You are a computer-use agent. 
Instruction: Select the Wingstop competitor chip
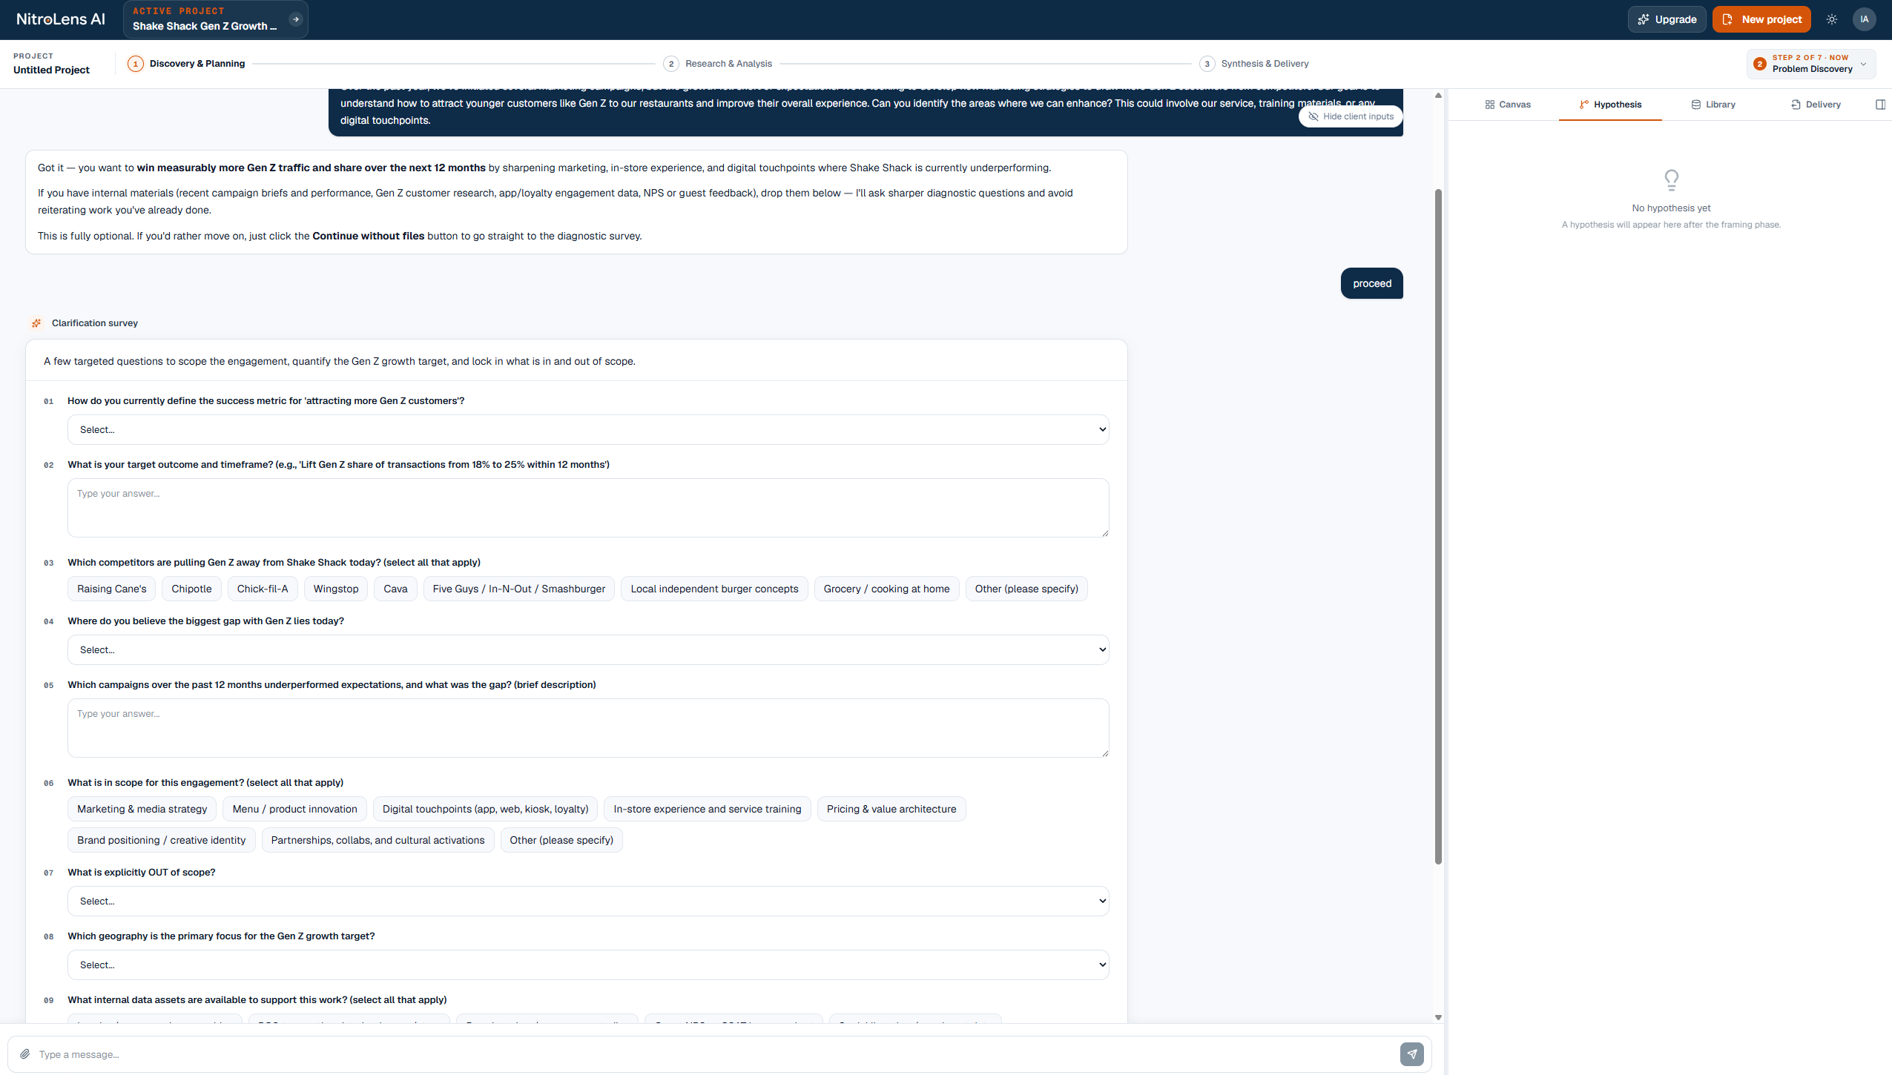[x=336, y=589]
